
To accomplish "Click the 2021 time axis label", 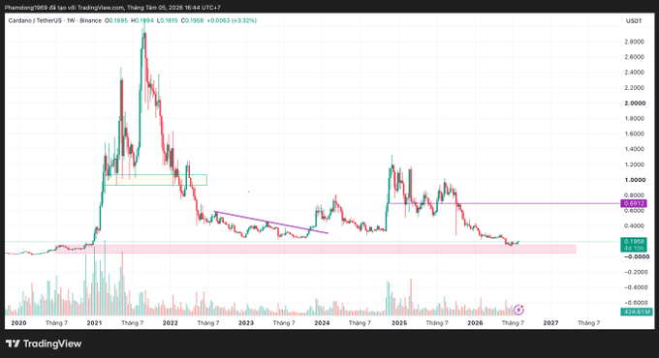I will pyautogui.click(x=94, y=323).
